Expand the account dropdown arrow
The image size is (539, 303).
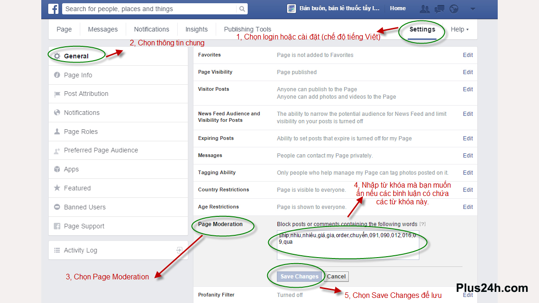[x=473, y=9]
